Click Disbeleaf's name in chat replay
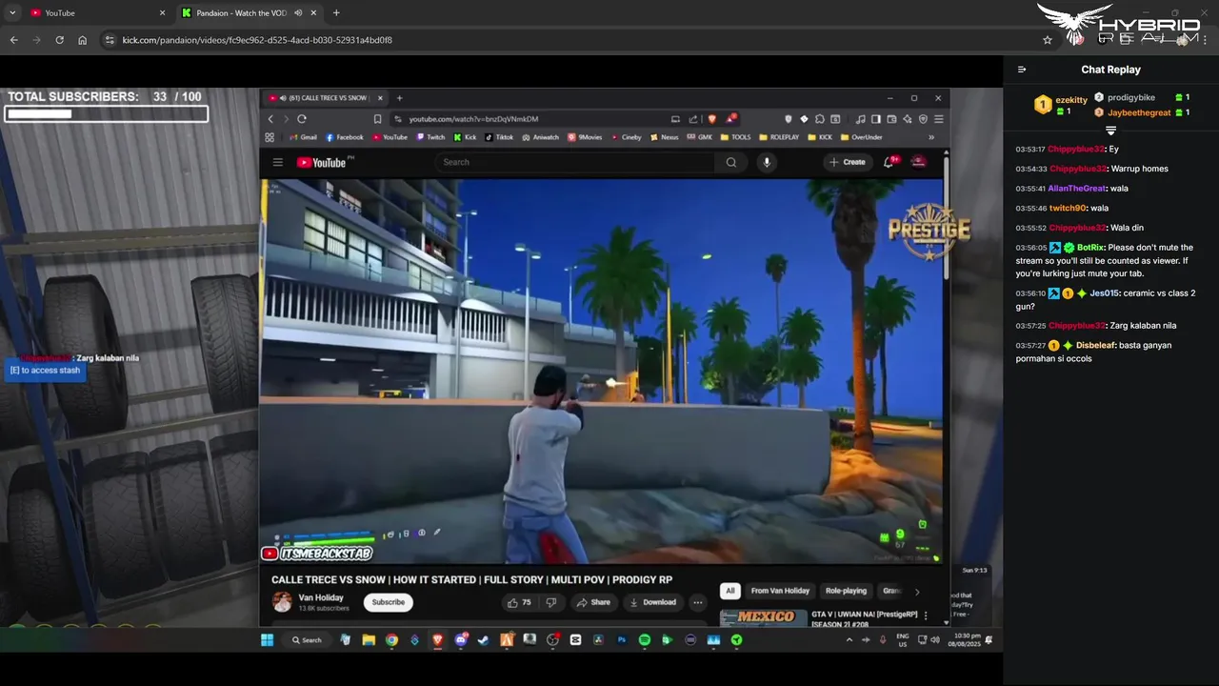 (1095, 346)
